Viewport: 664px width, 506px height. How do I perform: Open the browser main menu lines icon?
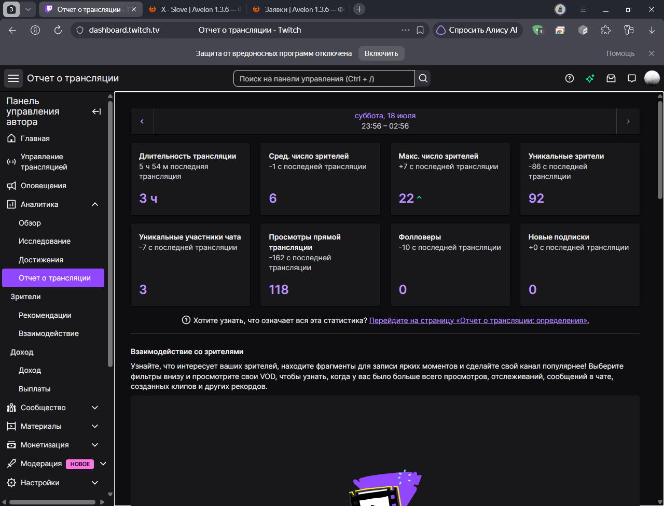coord(583,9)
